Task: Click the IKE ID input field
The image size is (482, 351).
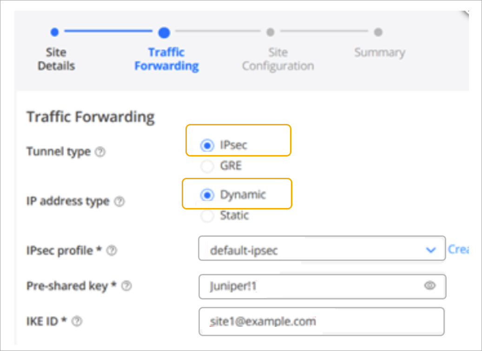Action: click(x=321, y=321)
